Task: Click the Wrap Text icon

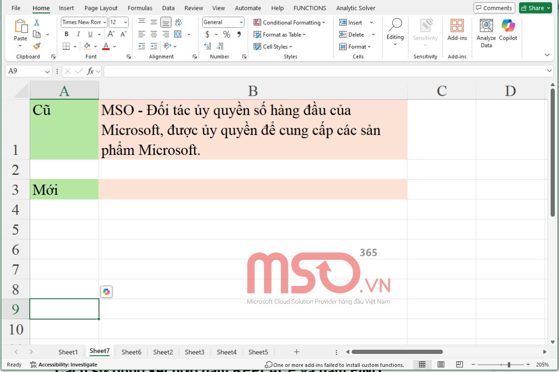Action: [x=178, y=22]
